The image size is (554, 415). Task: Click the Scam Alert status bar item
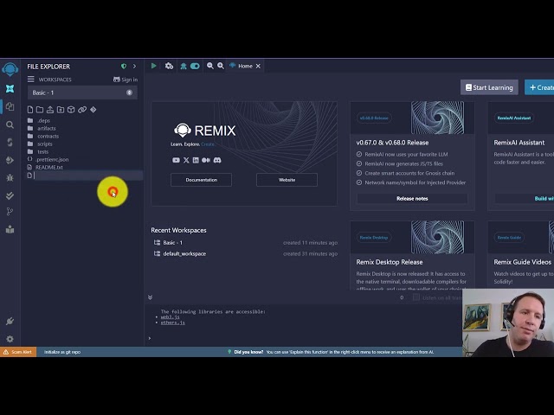[x=18, y=352]
